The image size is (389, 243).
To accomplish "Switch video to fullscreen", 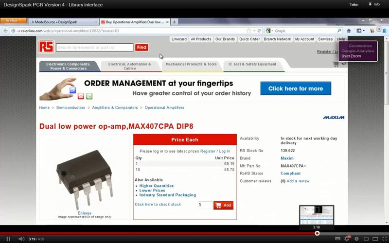I will coord(384,239).
